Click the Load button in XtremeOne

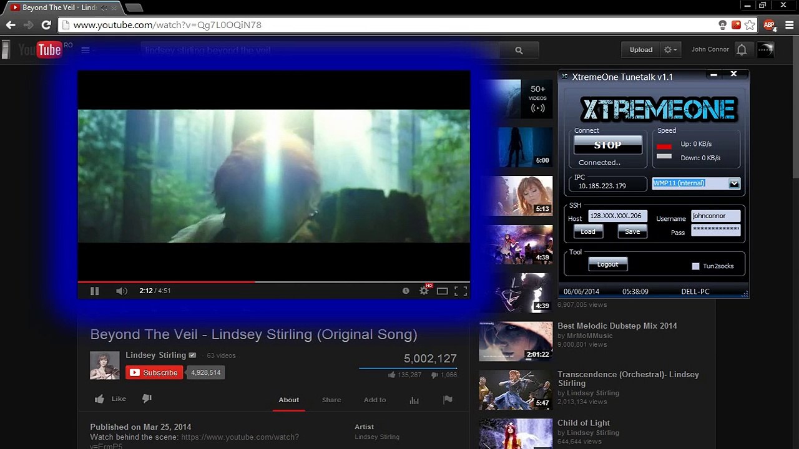(588, 231)
